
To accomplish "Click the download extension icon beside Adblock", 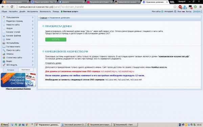I will coord(185,7).
